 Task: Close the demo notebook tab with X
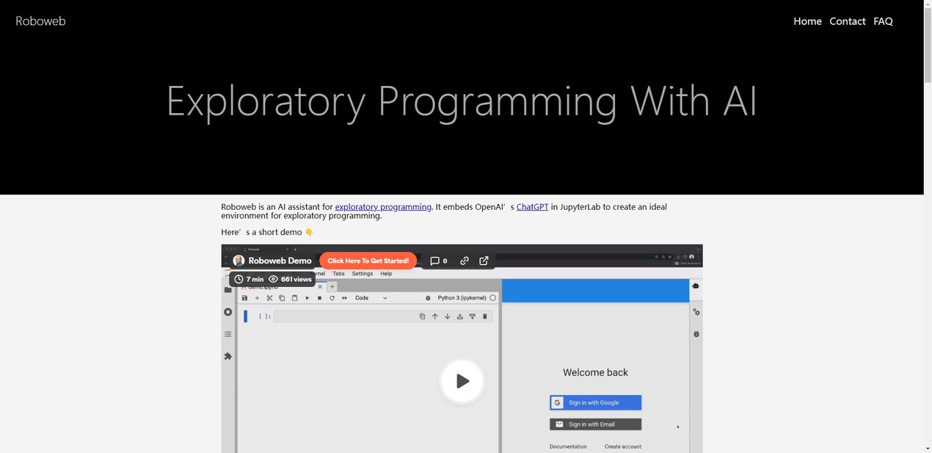tap(320, 287)
